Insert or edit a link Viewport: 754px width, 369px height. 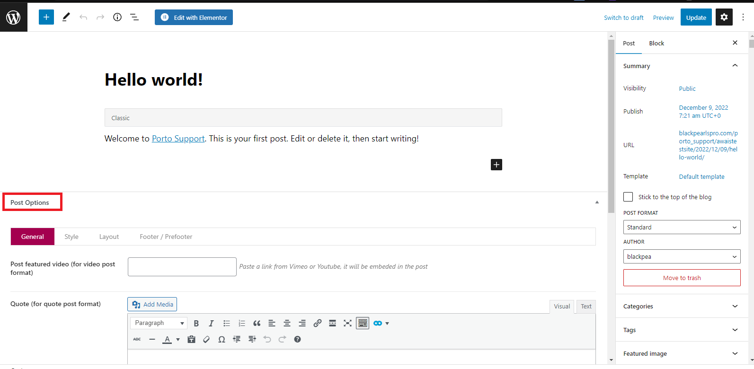(x=318, y=323)
